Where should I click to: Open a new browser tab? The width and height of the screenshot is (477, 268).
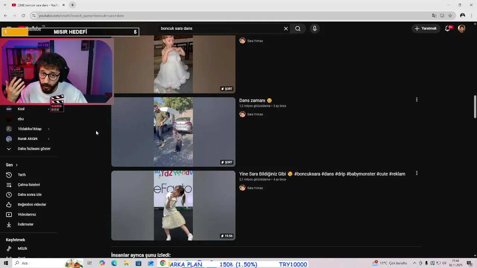click(x=72, y=5)
